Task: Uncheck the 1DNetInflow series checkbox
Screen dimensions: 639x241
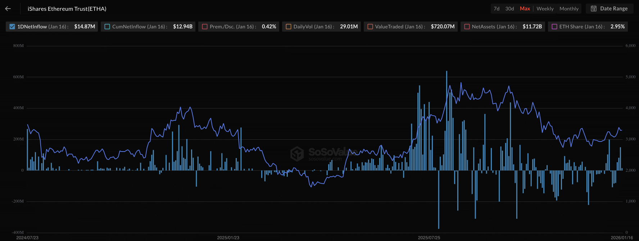Action: (x=12, y=27)
